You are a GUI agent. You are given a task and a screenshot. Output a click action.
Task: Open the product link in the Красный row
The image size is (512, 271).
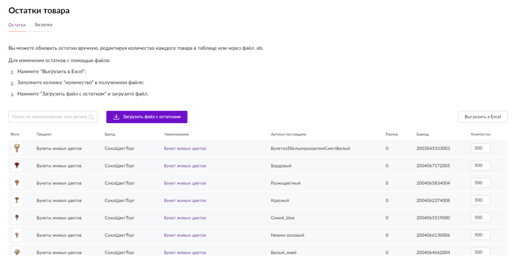tap(185, 200)
